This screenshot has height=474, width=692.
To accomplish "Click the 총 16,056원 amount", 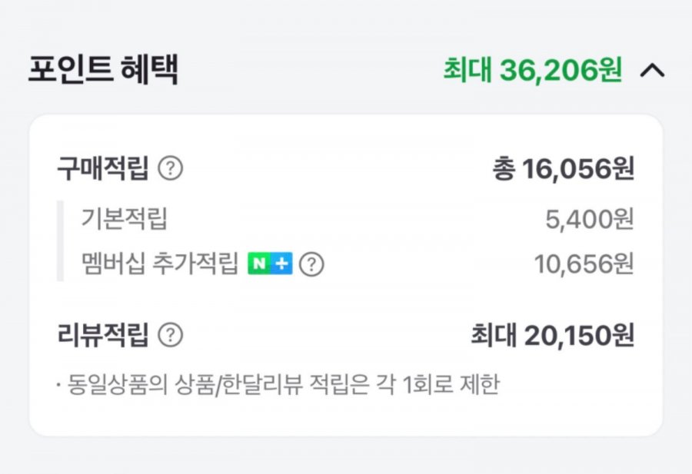I will click(564, 169).
